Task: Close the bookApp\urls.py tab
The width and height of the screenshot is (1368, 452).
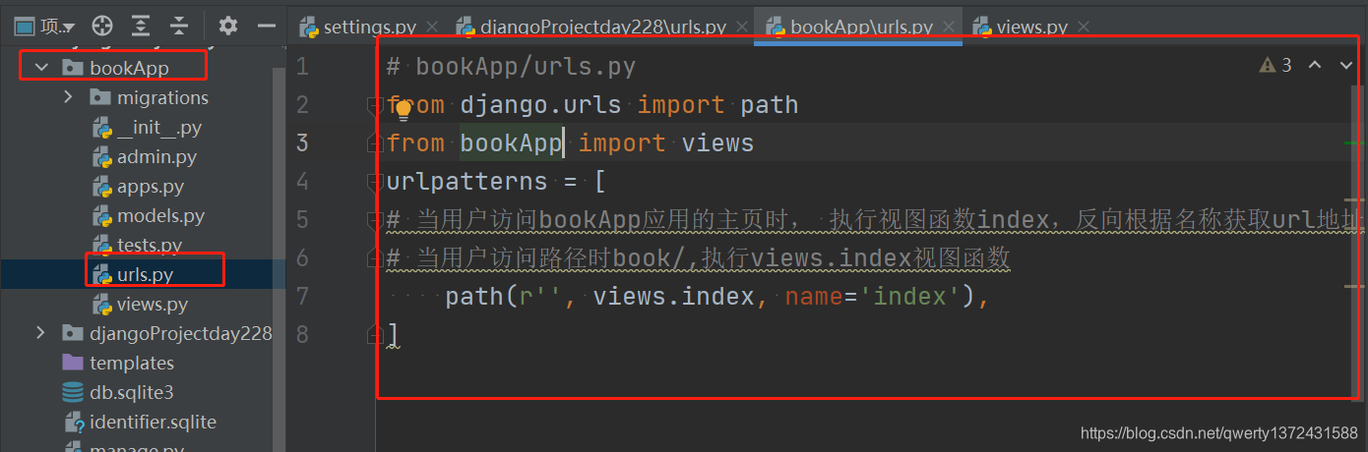Action: 949,27
